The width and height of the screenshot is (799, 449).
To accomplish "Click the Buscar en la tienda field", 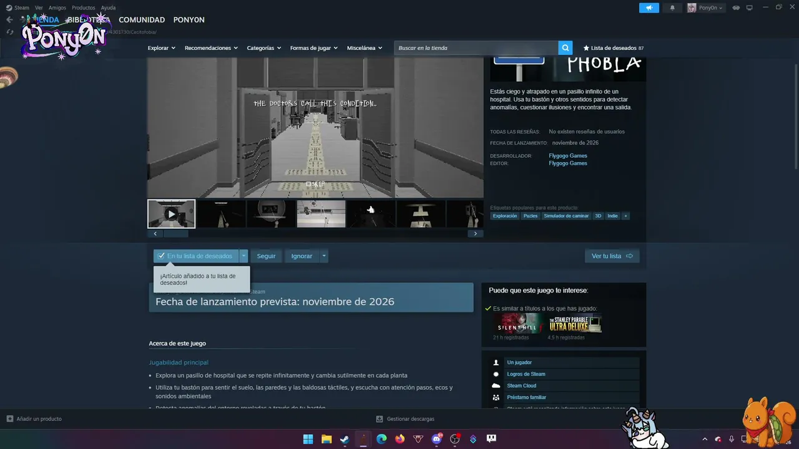I will pyautogui.click(x=478, y=48).
